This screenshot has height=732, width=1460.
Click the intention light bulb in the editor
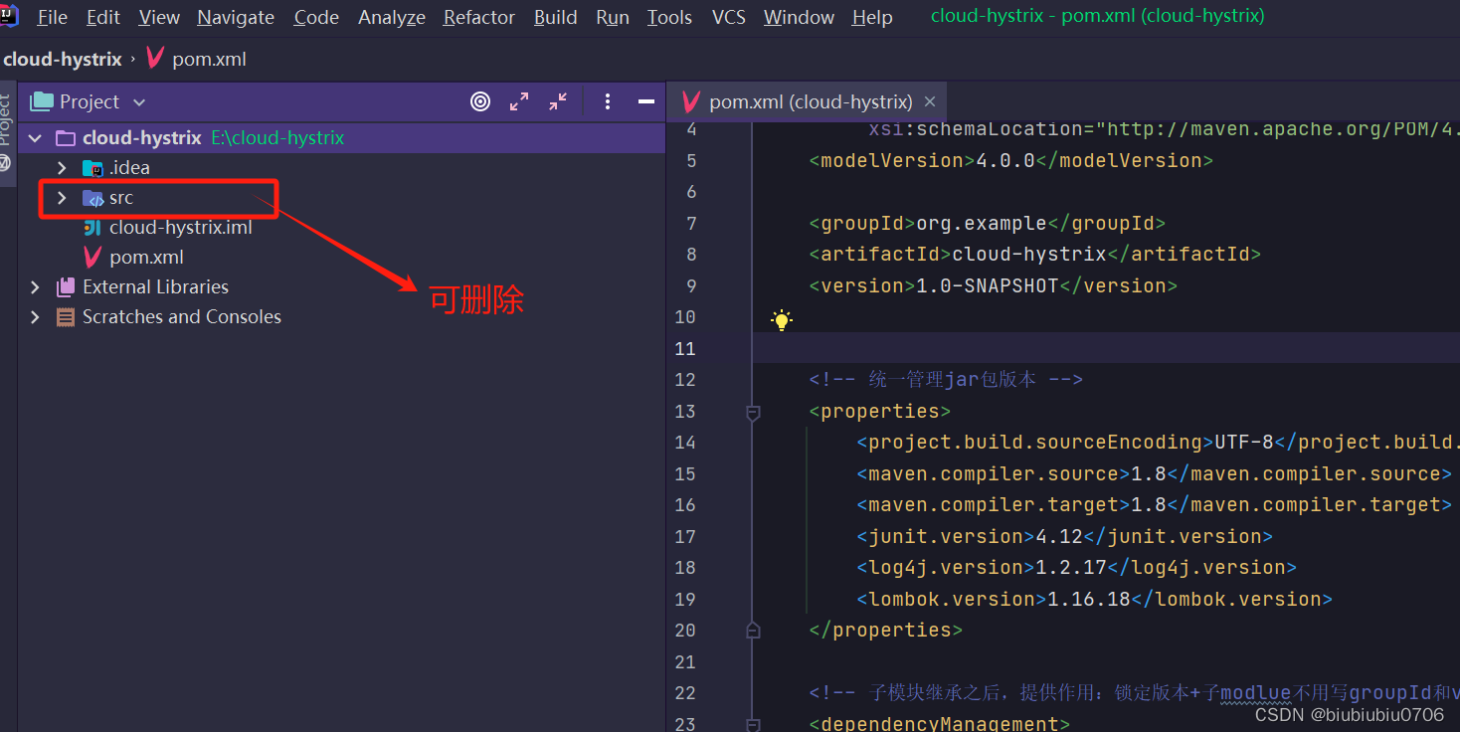pos(781,318)
